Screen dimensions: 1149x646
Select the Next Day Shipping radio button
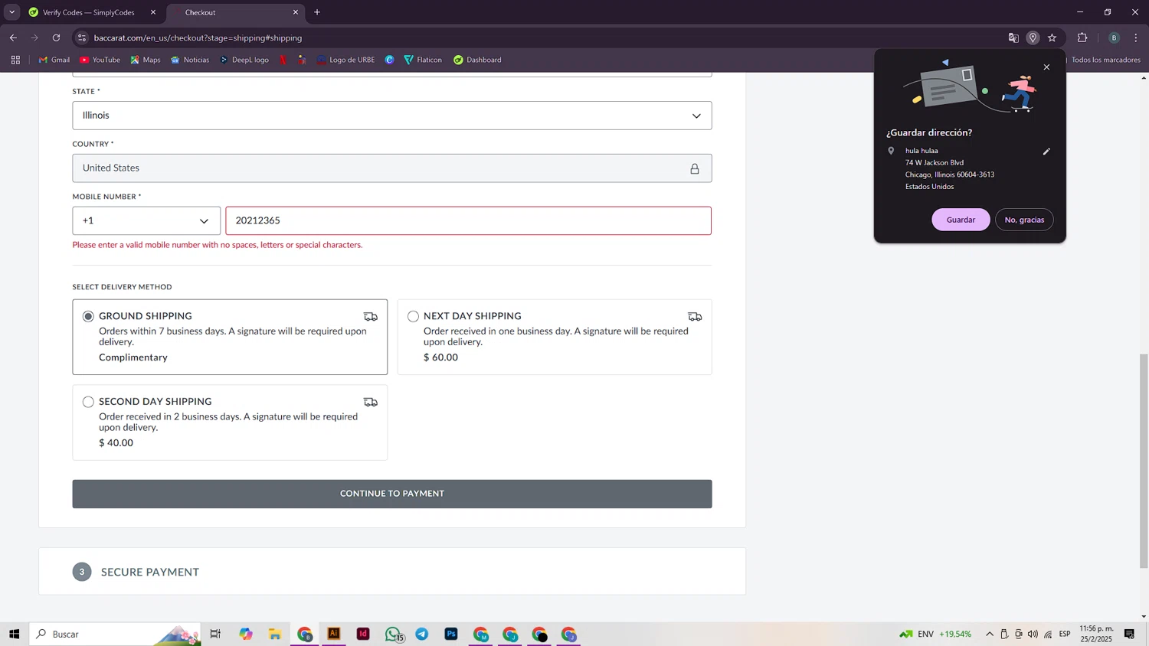coord(413,316)
